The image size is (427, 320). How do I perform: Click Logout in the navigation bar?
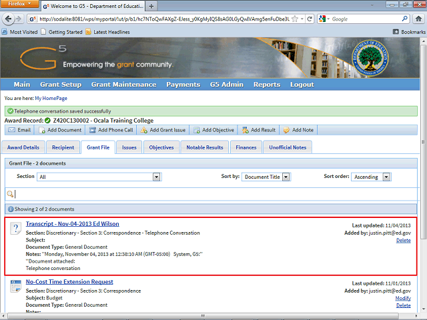(x=302, y=85)
